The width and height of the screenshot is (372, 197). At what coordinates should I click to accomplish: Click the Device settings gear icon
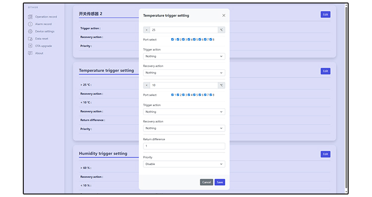30,31
